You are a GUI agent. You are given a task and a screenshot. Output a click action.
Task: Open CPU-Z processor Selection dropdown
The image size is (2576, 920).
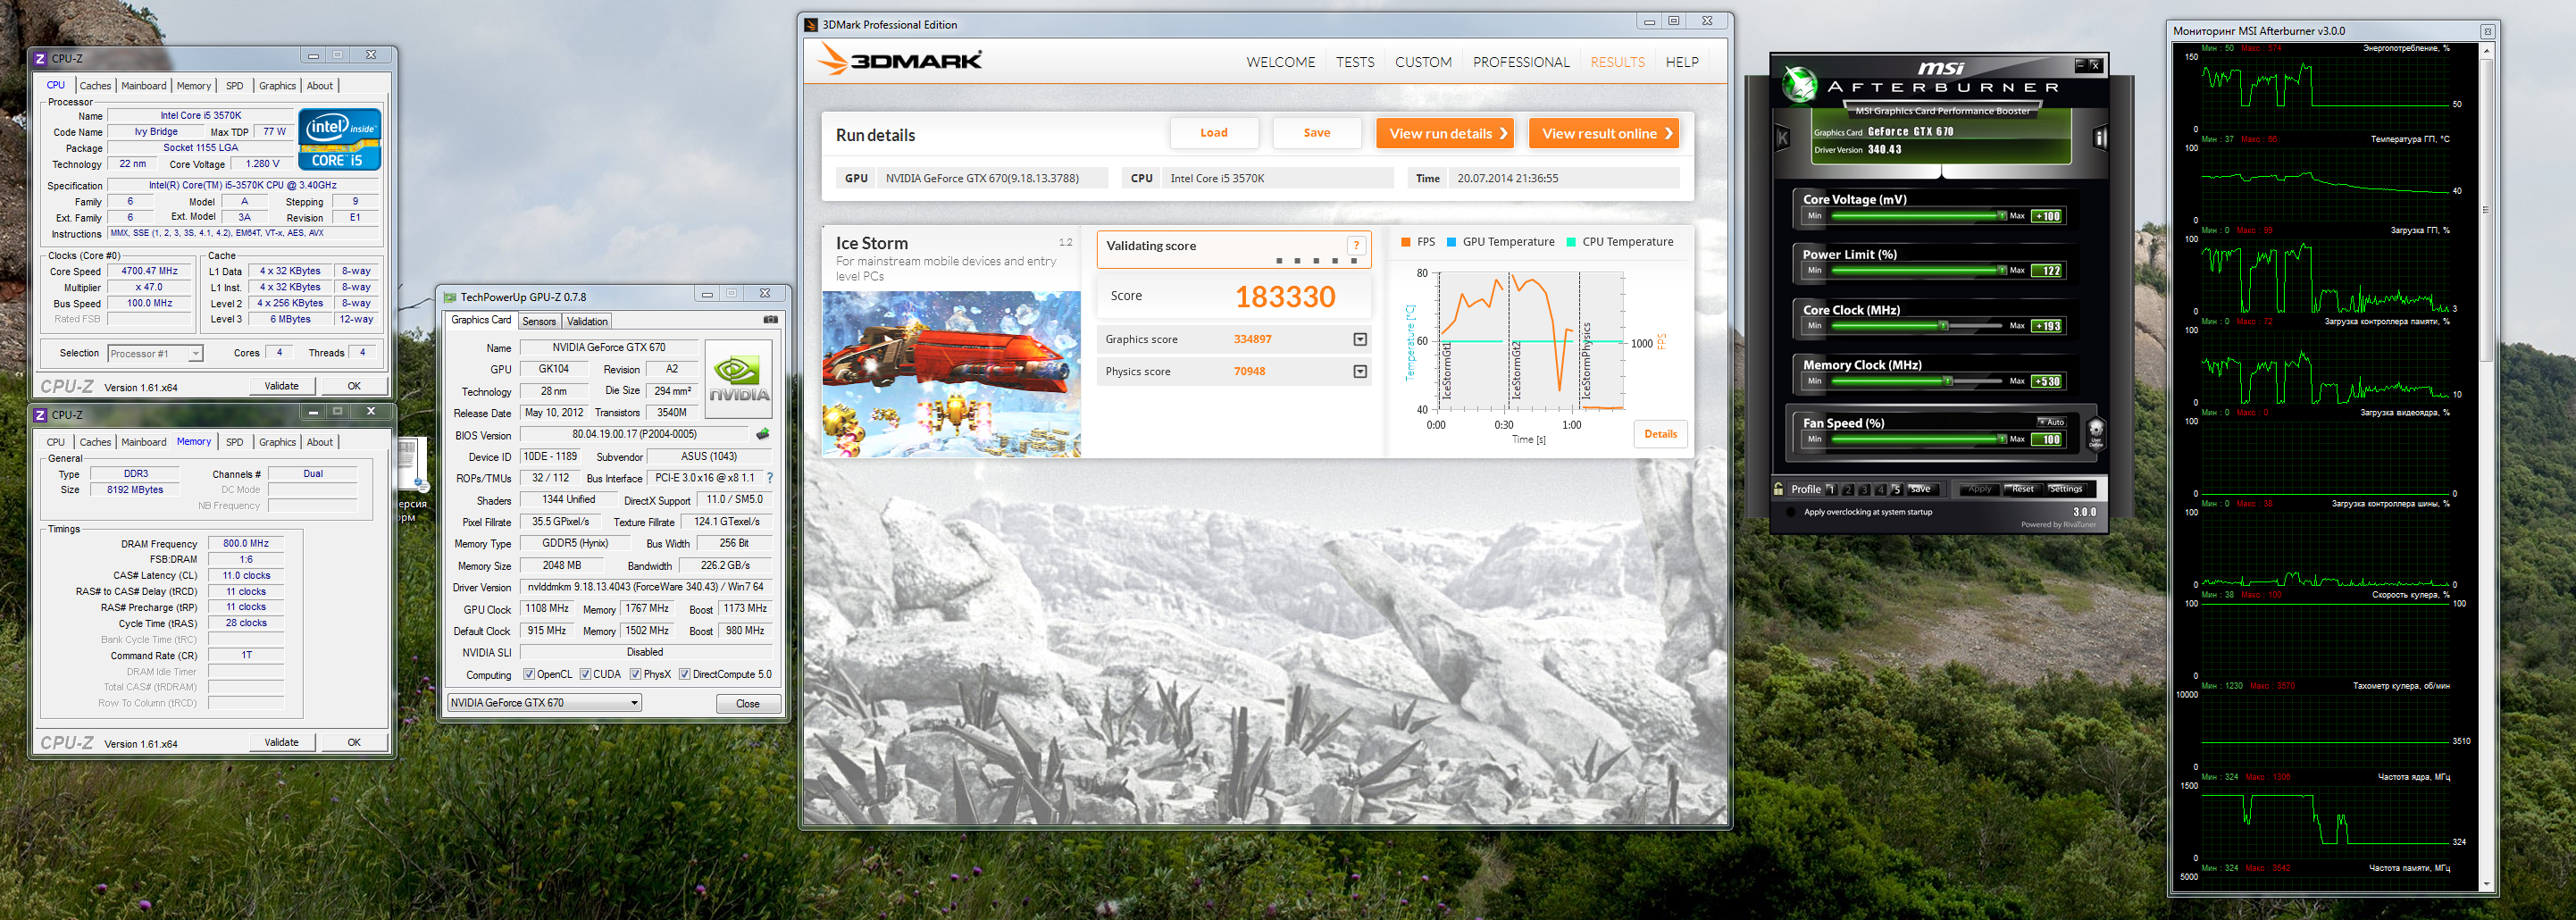(x=155, y=354)
